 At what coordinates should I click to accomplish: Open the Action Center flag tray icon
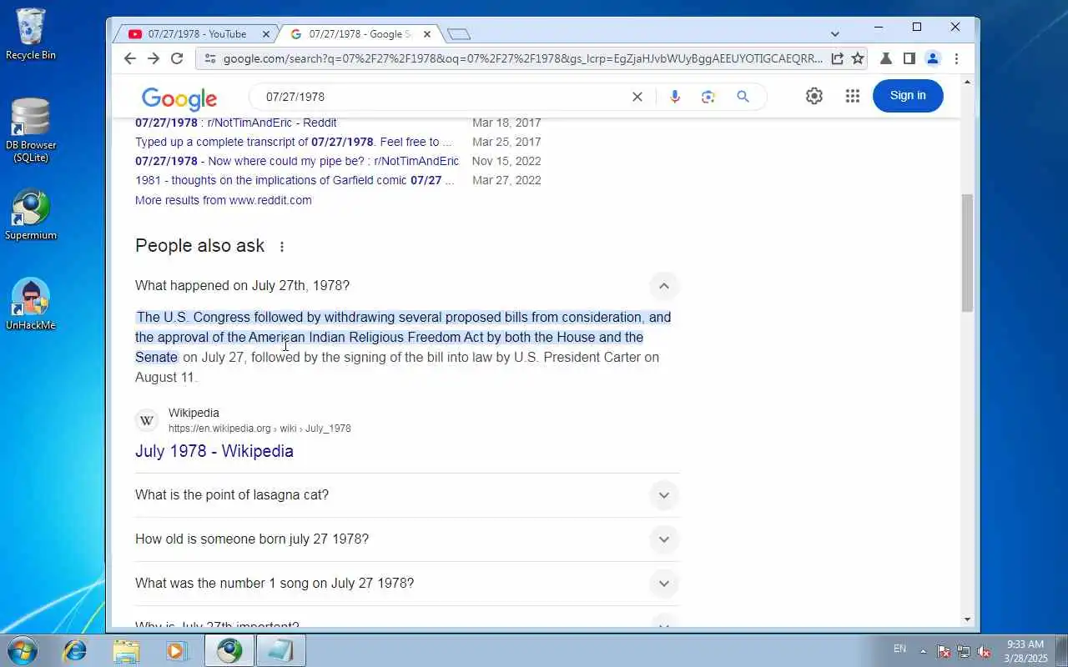[x=944, y=651]
